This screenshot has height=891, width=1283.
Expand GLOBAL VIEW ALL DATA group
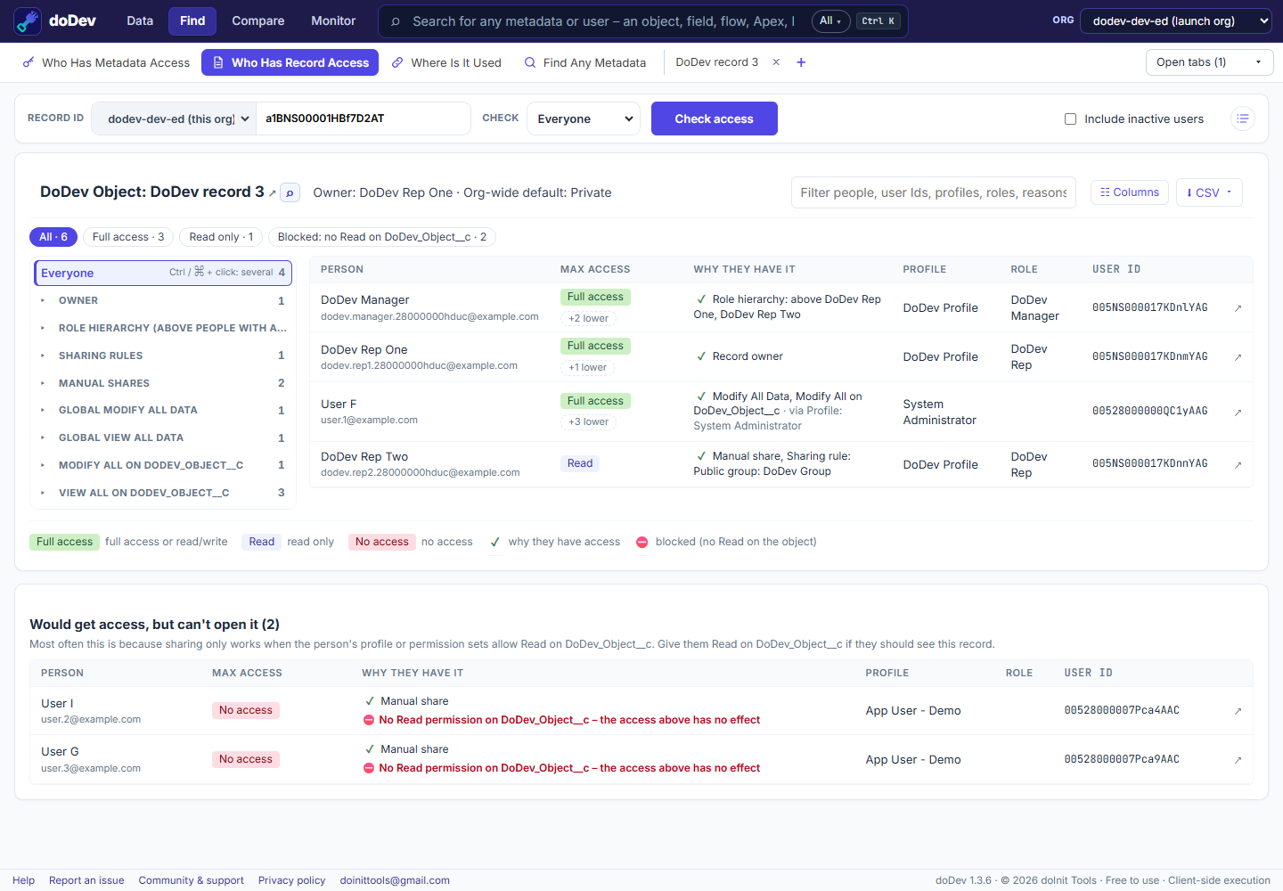click(x=163, y=438)
